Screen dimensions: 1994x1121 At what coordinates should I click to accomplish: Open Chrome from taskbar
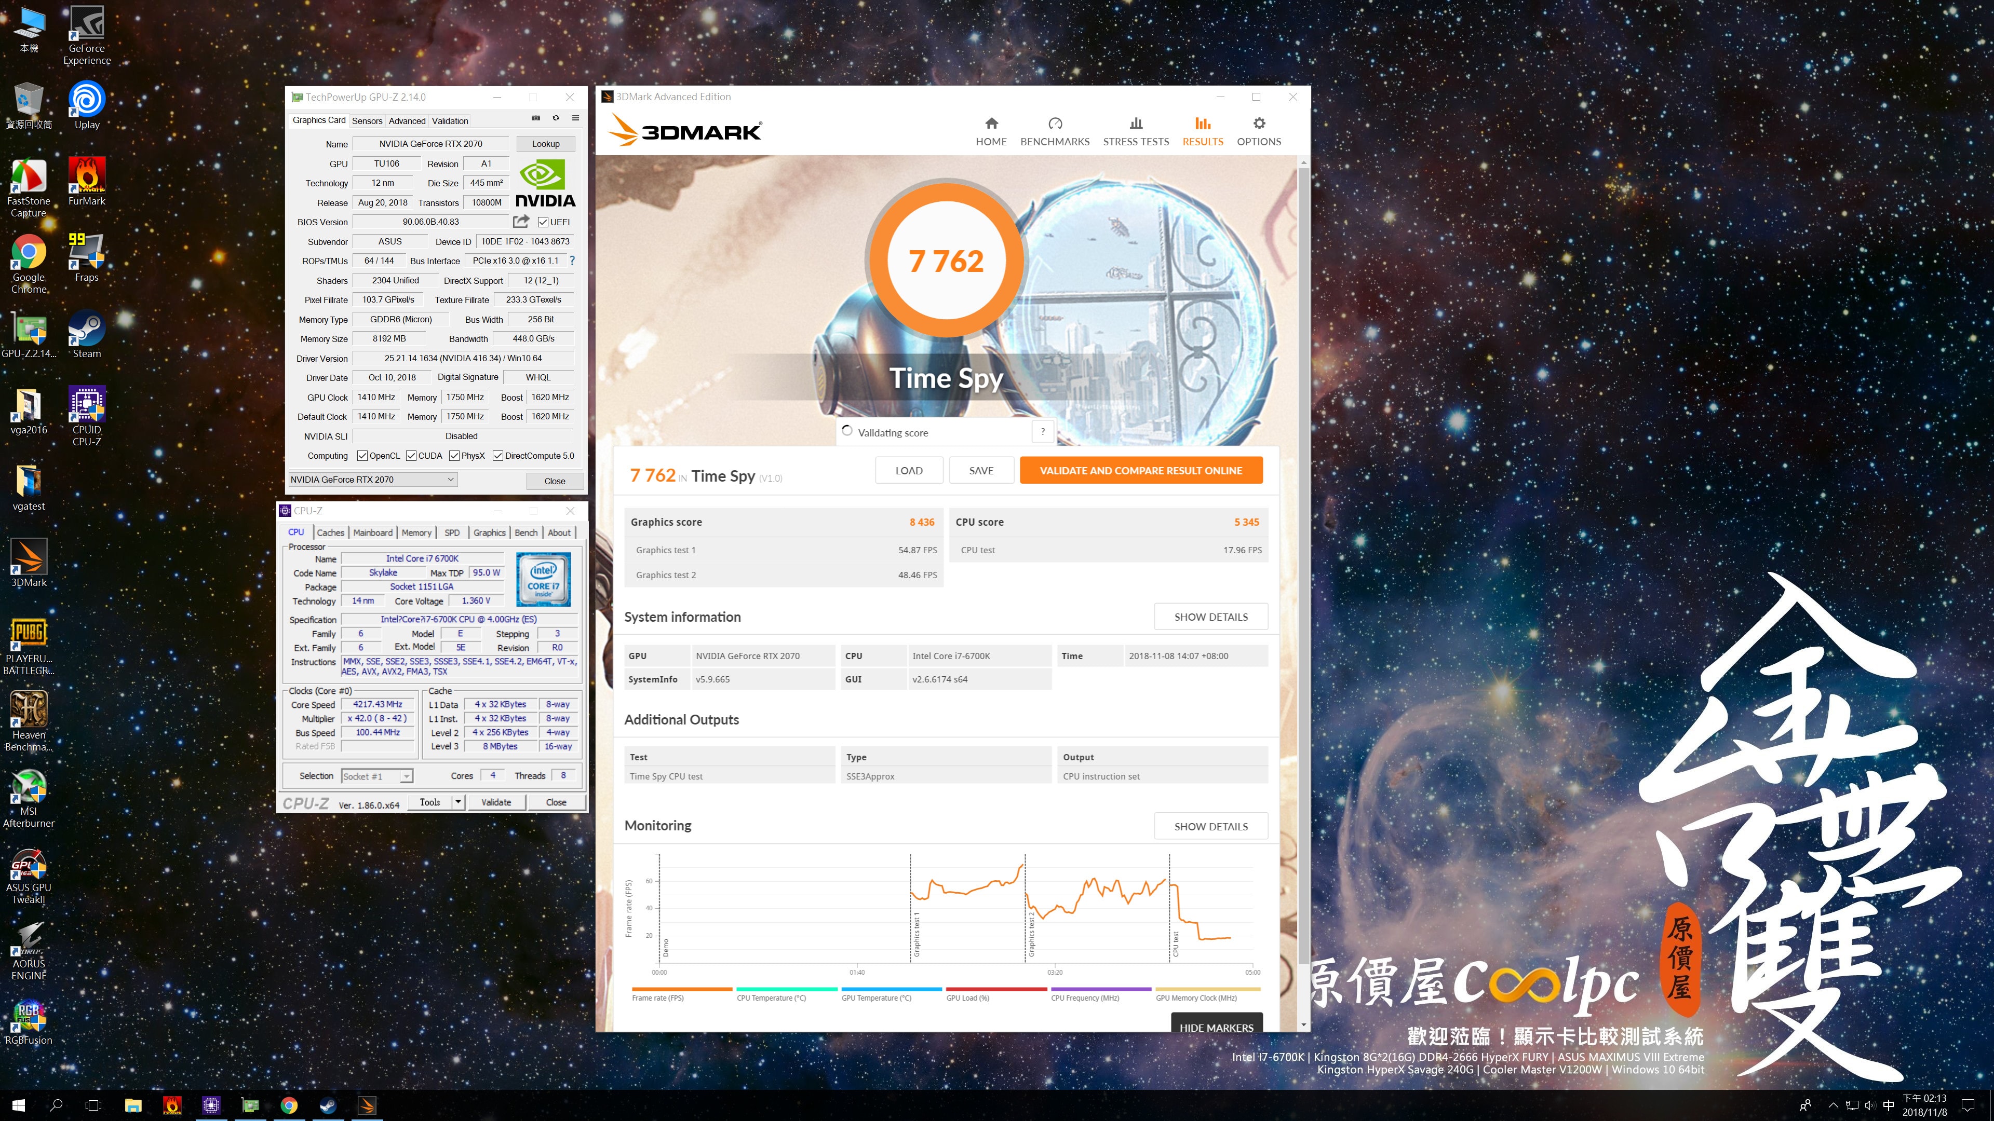point(289,1105)
